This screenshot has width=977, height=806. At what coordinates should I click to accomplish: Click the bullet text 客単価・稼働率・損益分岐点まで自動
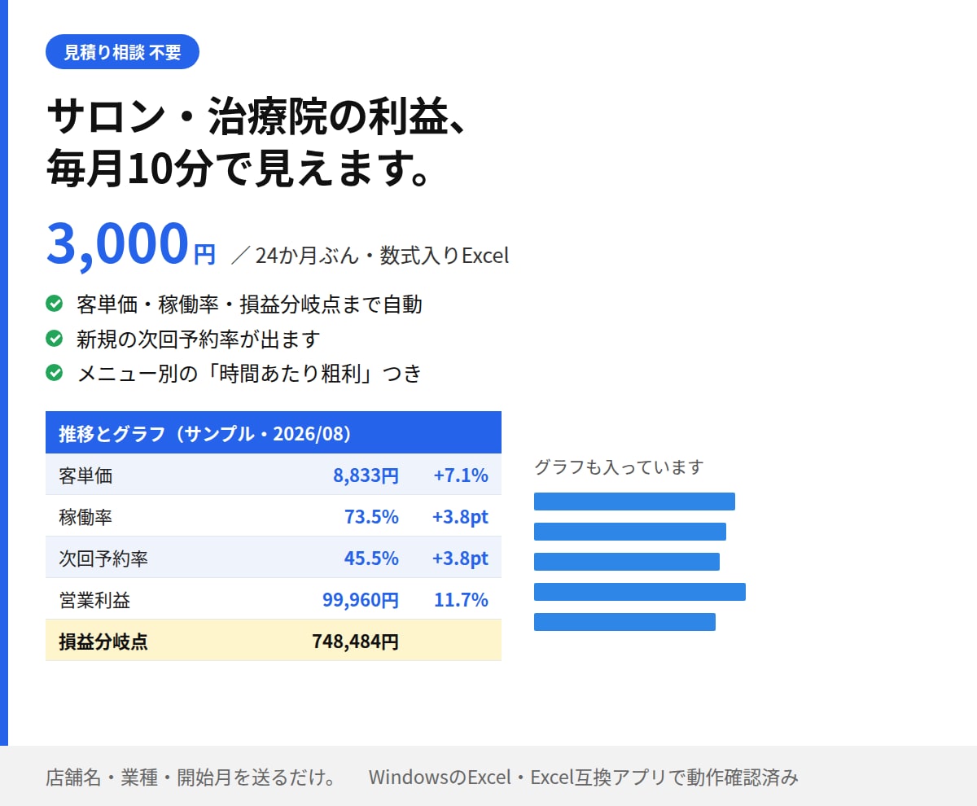(249, 304)
